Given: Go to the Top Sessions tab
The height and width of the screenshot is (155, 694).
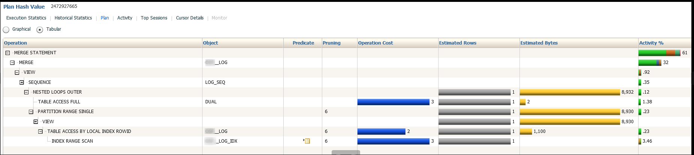Looking at the screenshot, I should click(x=154, y=18).
